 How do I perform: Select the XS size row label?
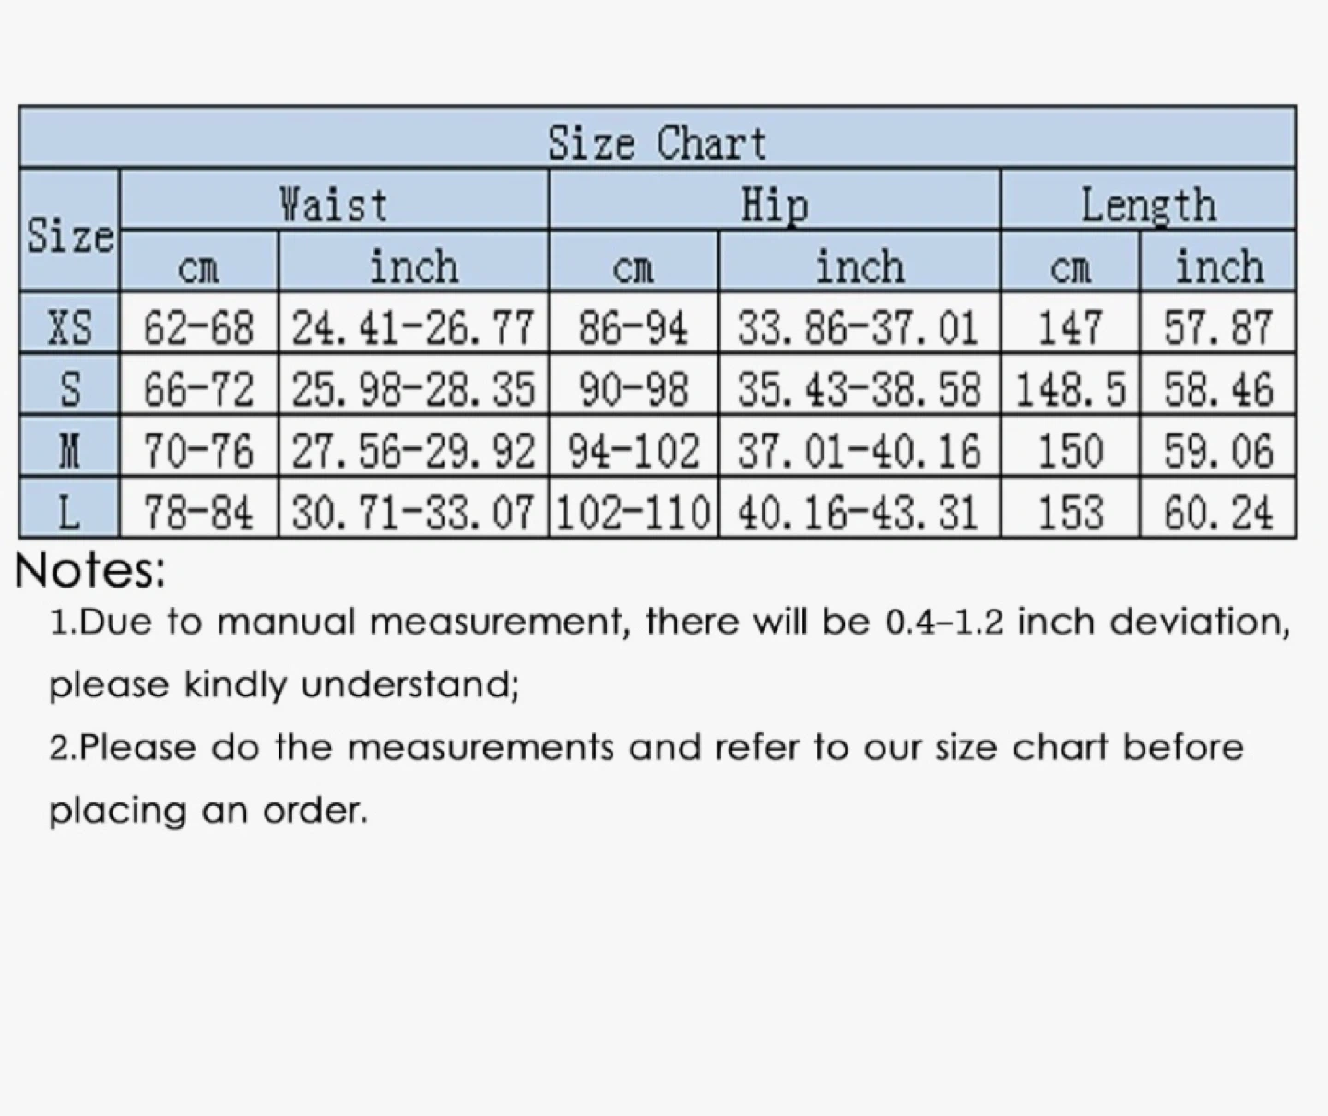tap(70, 327)
